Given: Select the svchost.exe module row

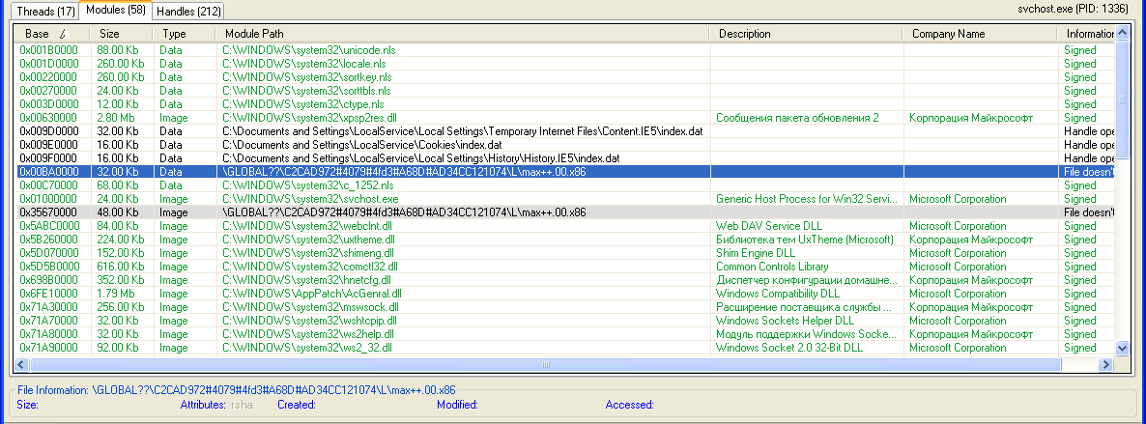Looking at the screenshot, I should [x=310, y=199].
